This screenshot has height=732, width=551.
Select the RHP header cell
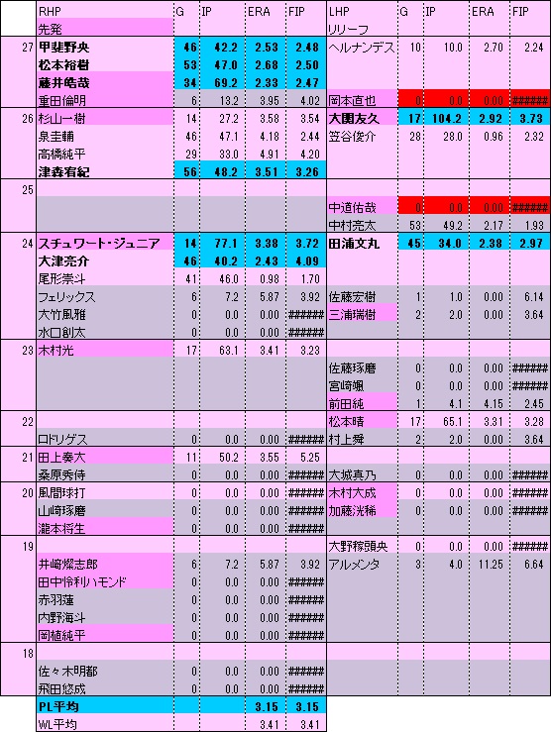coord(105,11)
